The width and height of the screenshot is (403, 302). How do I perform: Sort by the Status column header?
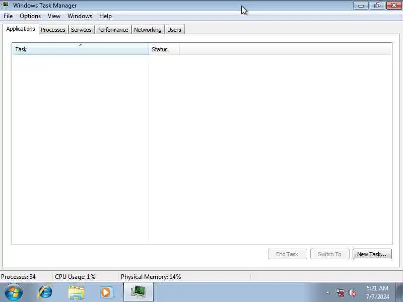(164, 49)
